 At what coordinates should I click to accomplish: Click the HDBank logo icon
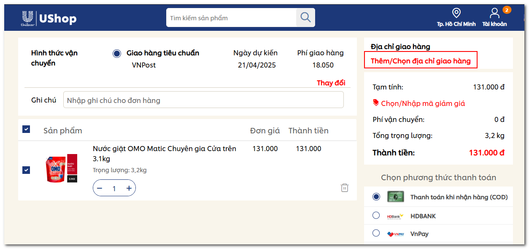point(396,216)
